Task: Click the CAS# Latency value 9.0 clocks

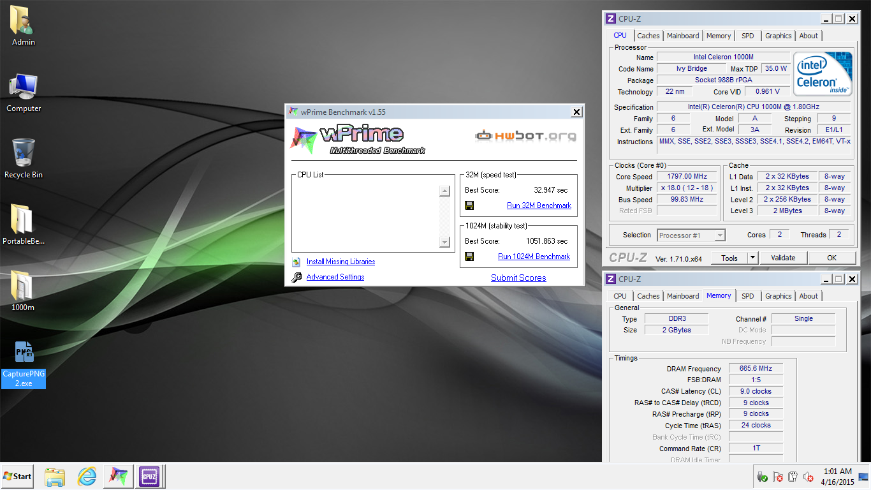Action: [x=755, y=391]
